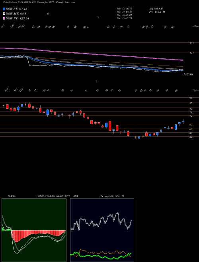This screenshot has width=199, height=262.
Task: Click the Pre H: 69.83 value
Action: [x=124, y=12]
